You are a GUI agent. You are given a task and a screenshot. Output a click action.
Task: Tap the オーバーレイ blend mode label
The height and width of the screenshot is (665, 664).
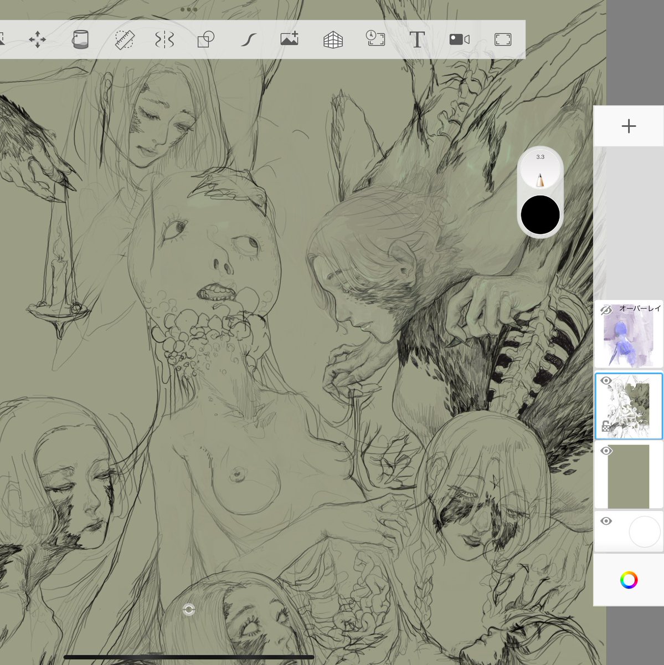pyautogui.click(x=640, y=308)
